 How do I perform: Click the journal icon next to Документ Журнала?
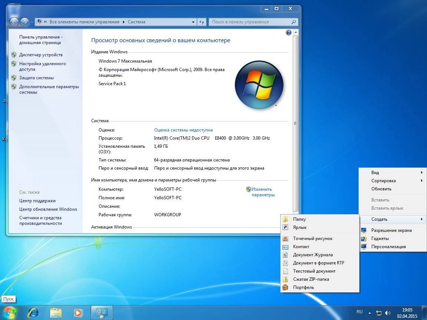[285, 255]
